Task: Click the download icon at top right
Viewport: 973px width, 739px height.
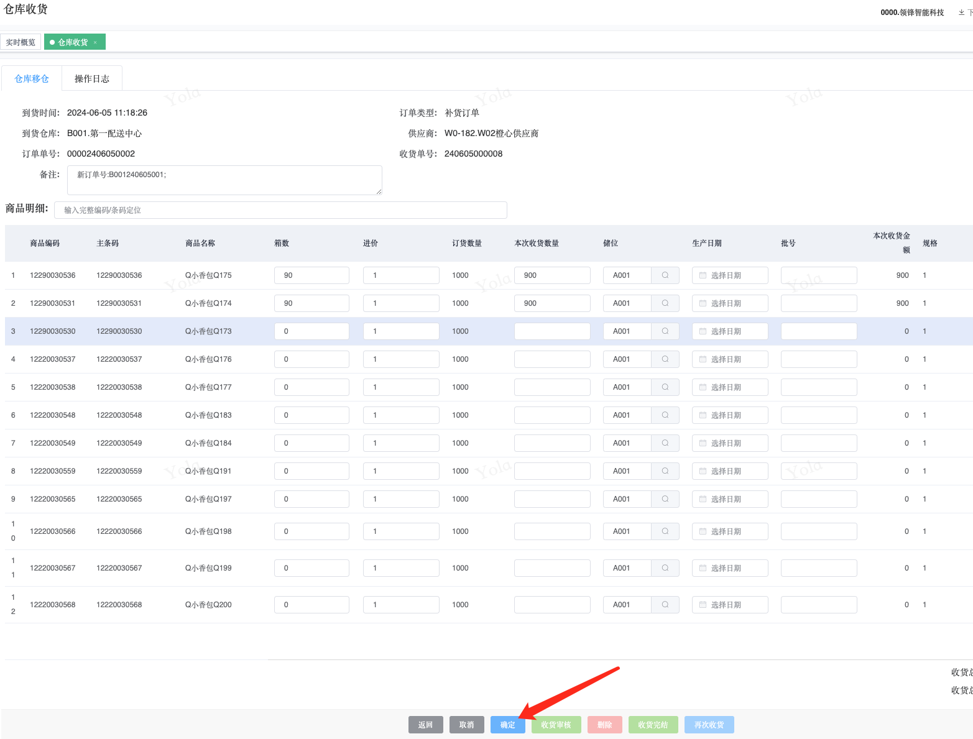Action: (961, 12)
